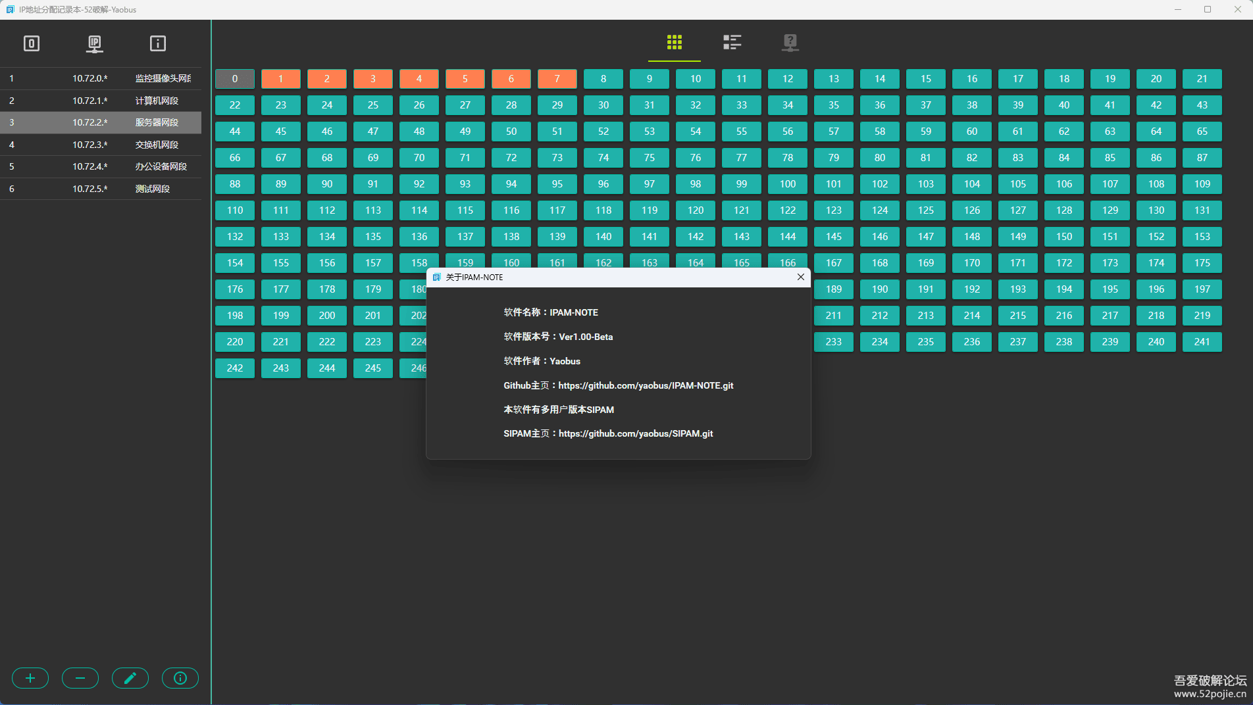Select the 10.72.0.* 监控摄像头网段 row
Viewport: 1253px width, 705px height.
pyautogui.click(x=101, y=78)
